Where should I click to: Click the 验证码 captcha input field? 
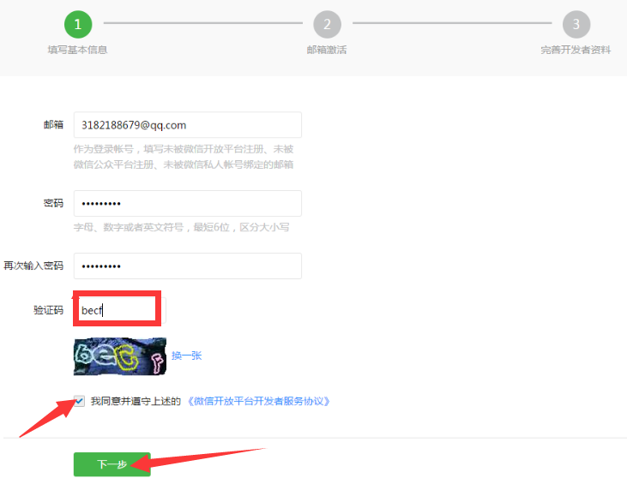coord(119,310)
